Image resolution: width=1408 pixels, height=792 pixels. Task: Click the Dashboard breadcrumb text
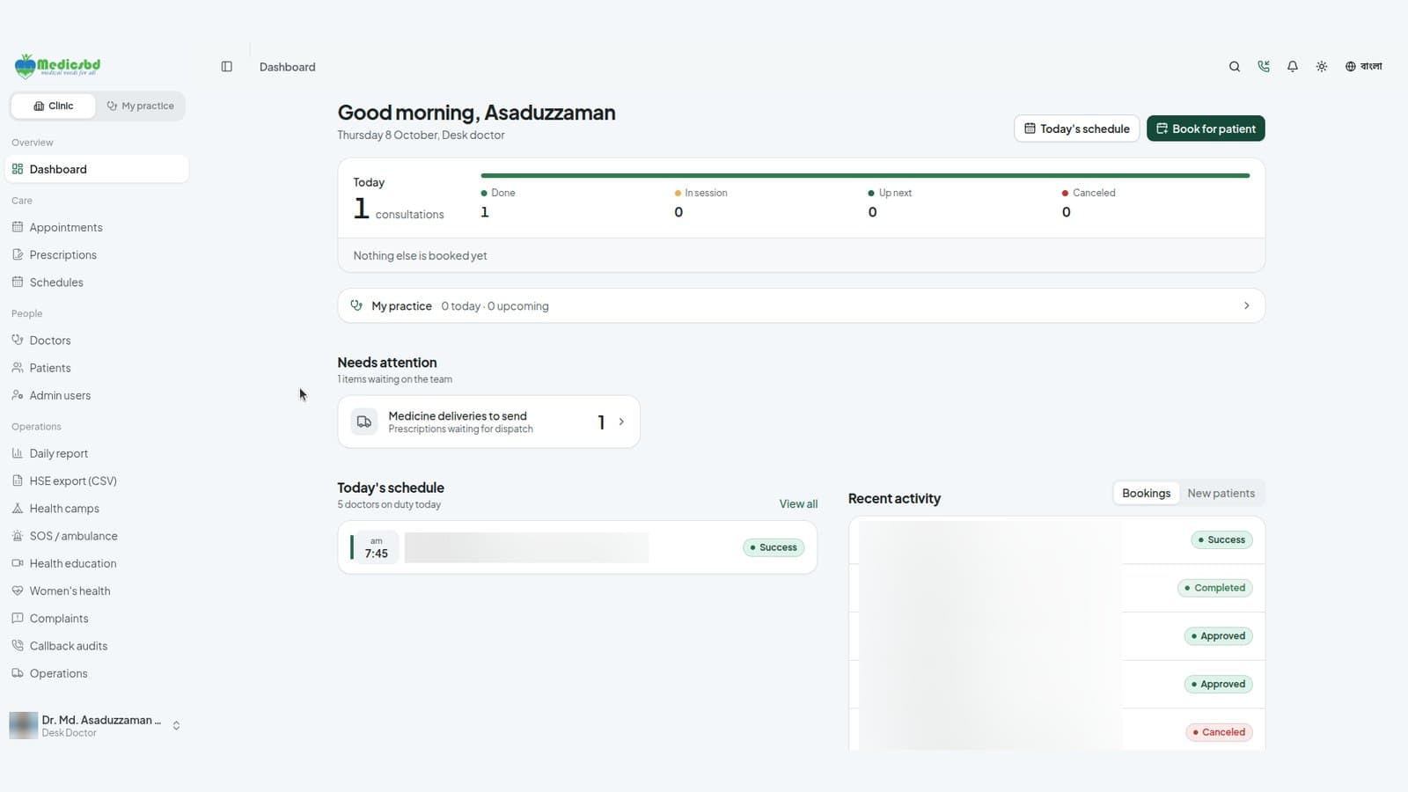(287, 67)
